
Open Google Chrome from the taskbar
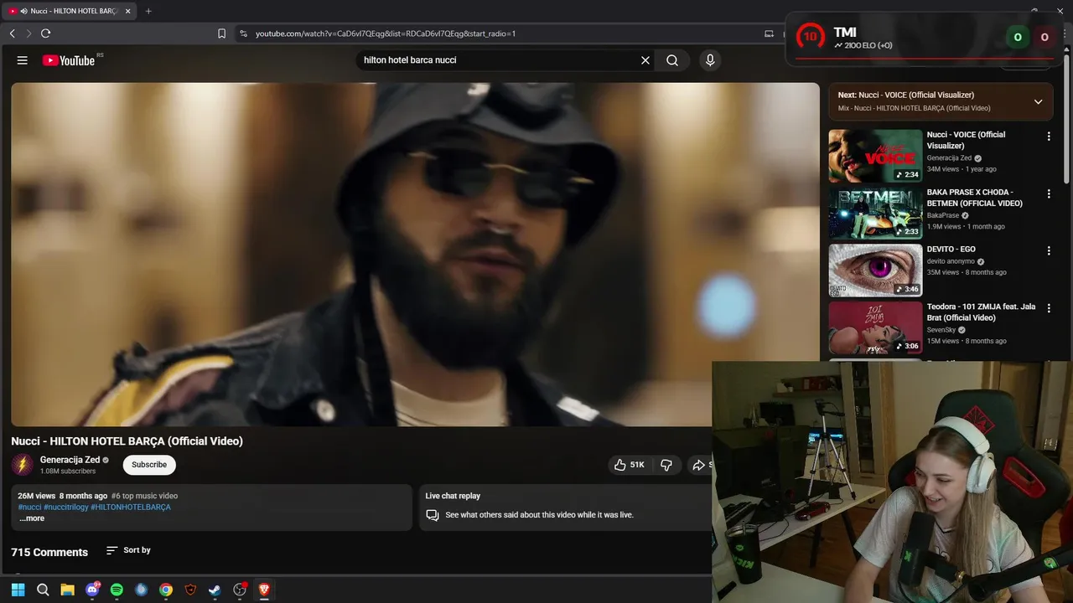(166, 590)
